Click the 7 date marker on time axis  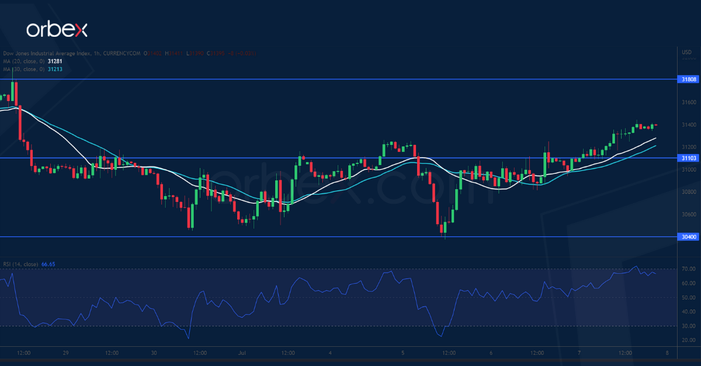579,353
